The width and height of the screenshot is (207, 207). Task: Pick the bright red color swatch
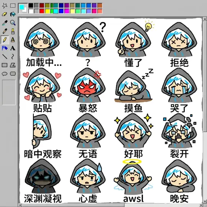[x=42, y=11]
